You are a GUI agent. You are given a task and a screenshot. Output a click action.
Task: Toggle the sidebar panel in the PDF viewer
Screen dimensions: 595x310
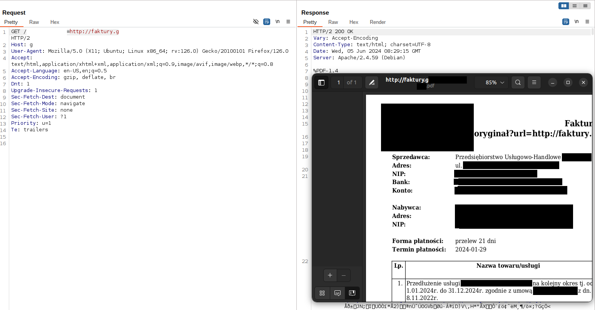(321, 82)
